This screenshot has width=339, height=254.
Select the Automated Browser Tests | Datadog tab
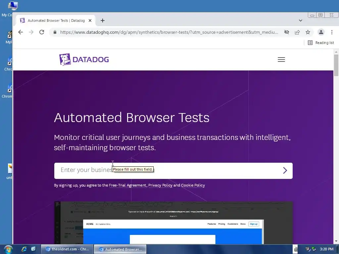tap(56, 21)
